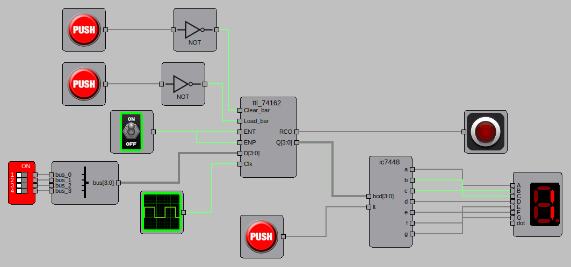Click the ic7448 output pin d

(412, 201)
